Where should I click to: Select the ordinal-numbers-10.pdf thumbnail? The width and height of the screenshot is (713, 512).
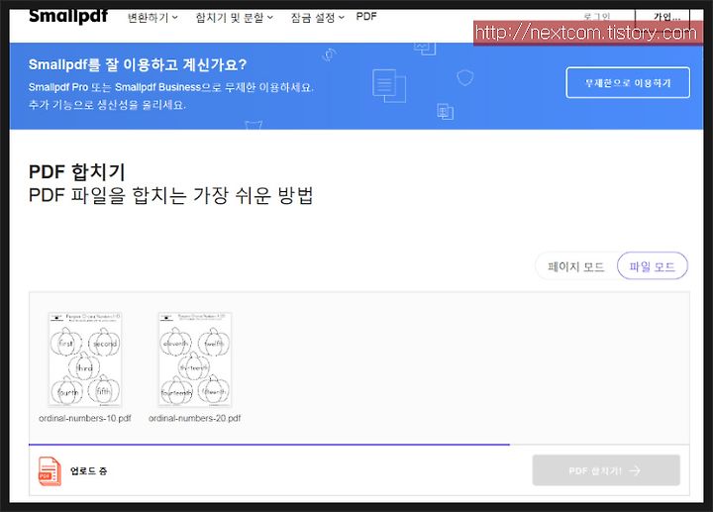click(x=85, y=358)
